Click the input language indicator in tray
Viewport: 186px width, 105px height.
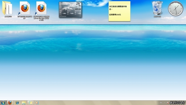pyautogui.click(x=161, y=103)
